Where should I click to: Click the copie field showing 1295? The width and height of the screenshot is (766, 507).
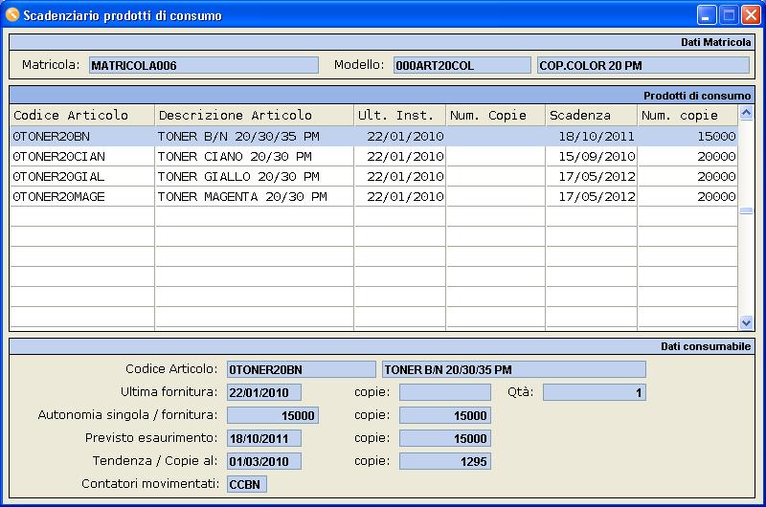click(x=445, y=461)
